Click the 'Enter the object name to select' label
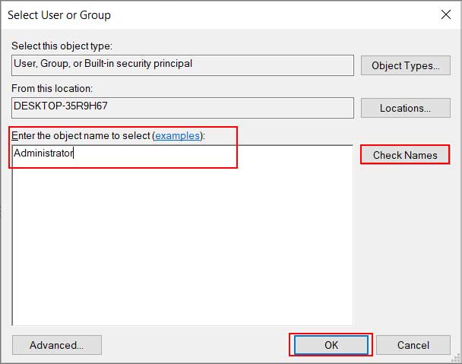Viewport: 462px width, 364px height. point(80,136)
